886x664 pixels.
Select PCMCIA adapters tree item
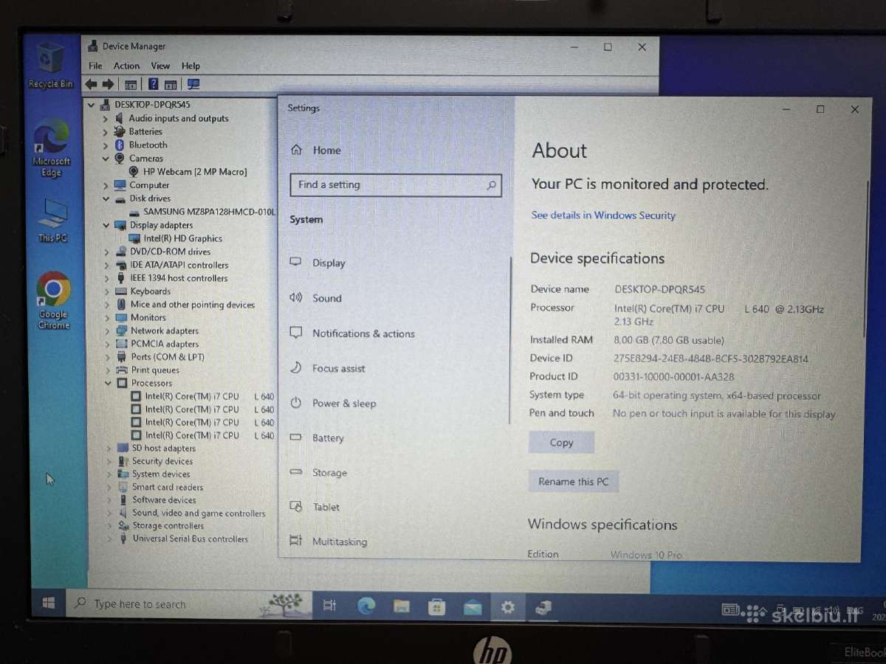(164, 344)
